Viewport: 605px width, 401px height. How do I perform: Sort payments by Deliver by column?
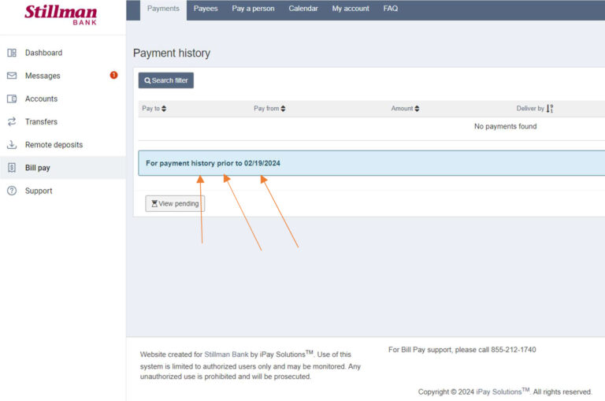(x=535, y=109)
